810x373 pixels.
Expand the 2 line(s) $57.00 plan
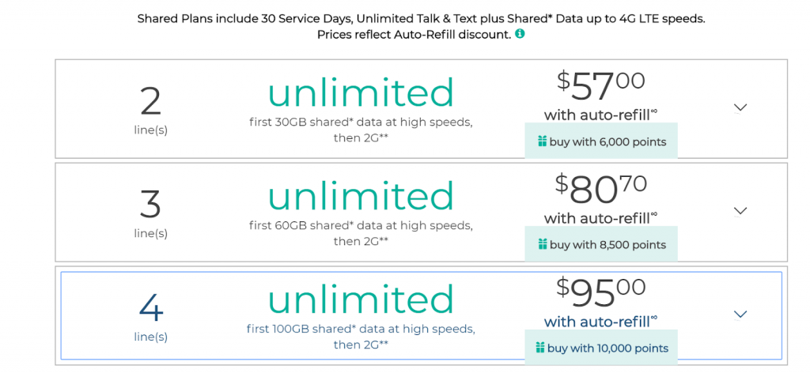740,107
